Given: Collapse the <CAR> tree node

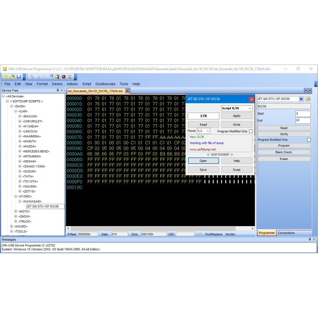Looking at the screenshot, I should pos(16,111).
